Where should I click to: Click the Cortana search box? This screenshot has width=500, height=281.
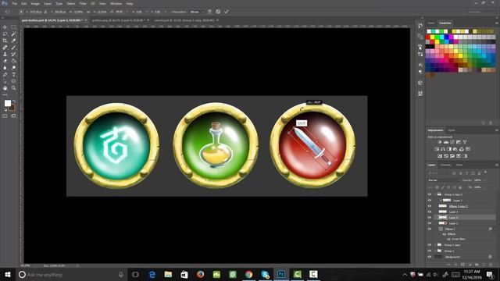(x=72, y=274)
